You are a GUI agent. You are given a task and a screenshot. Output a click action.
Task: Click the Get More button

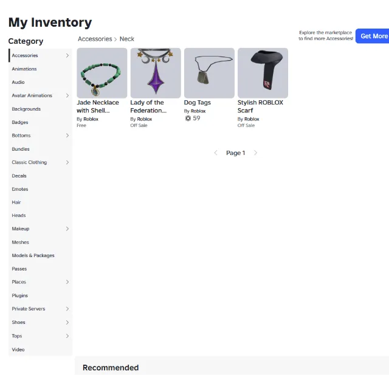tap(373, 36)
